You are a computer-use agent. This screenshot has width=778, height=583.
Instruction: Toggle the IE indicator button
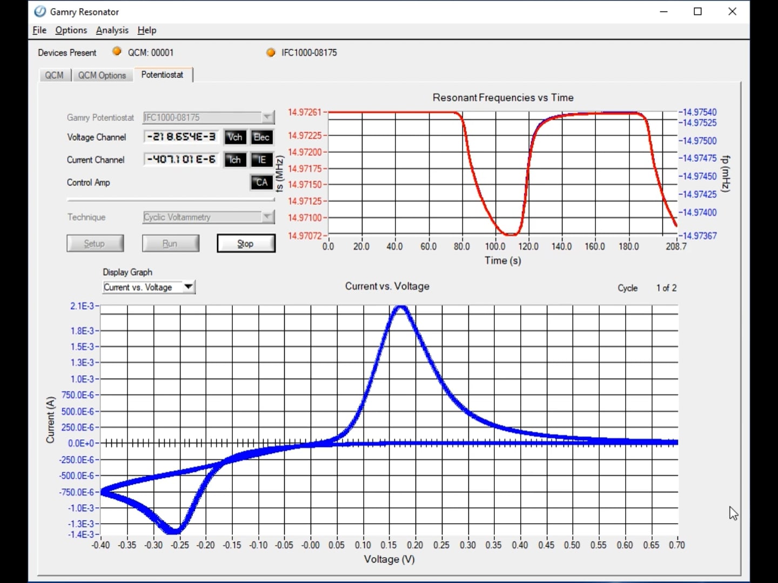(x=261, y=160)
